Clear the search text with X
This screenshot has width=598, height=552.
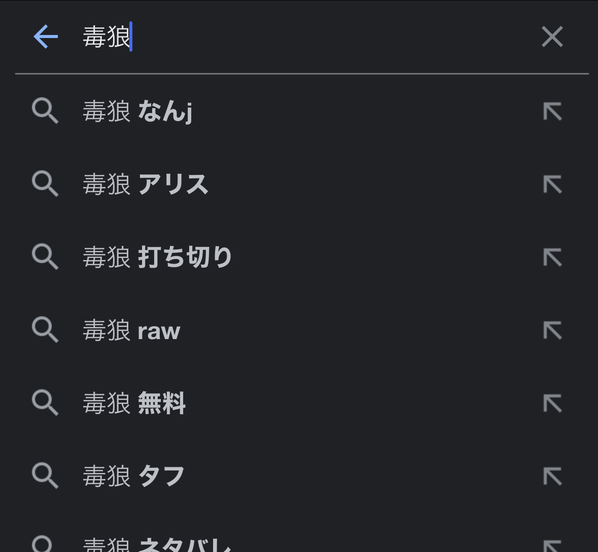[552, 37]
